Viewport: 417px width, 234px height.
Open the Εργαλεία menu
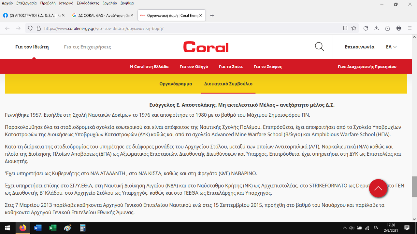110,3
